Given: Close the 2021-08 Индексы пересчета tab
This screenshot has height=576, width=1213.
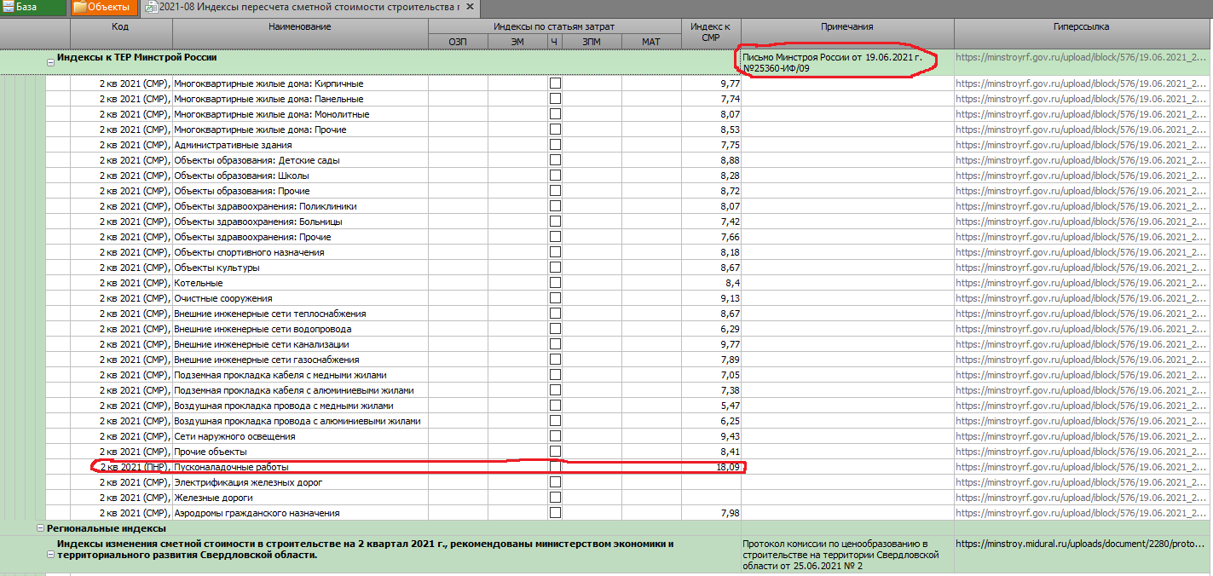Looking at the screenshot, I should tap(469, 8).
